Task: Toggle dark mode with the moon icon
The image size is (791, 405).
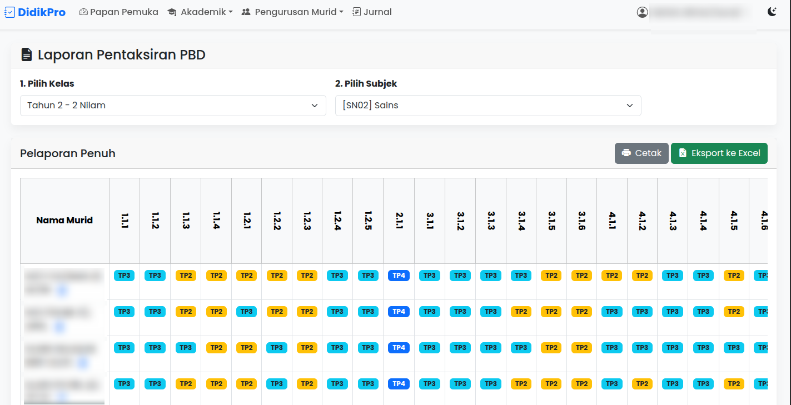Action: [x=772, y=11]
